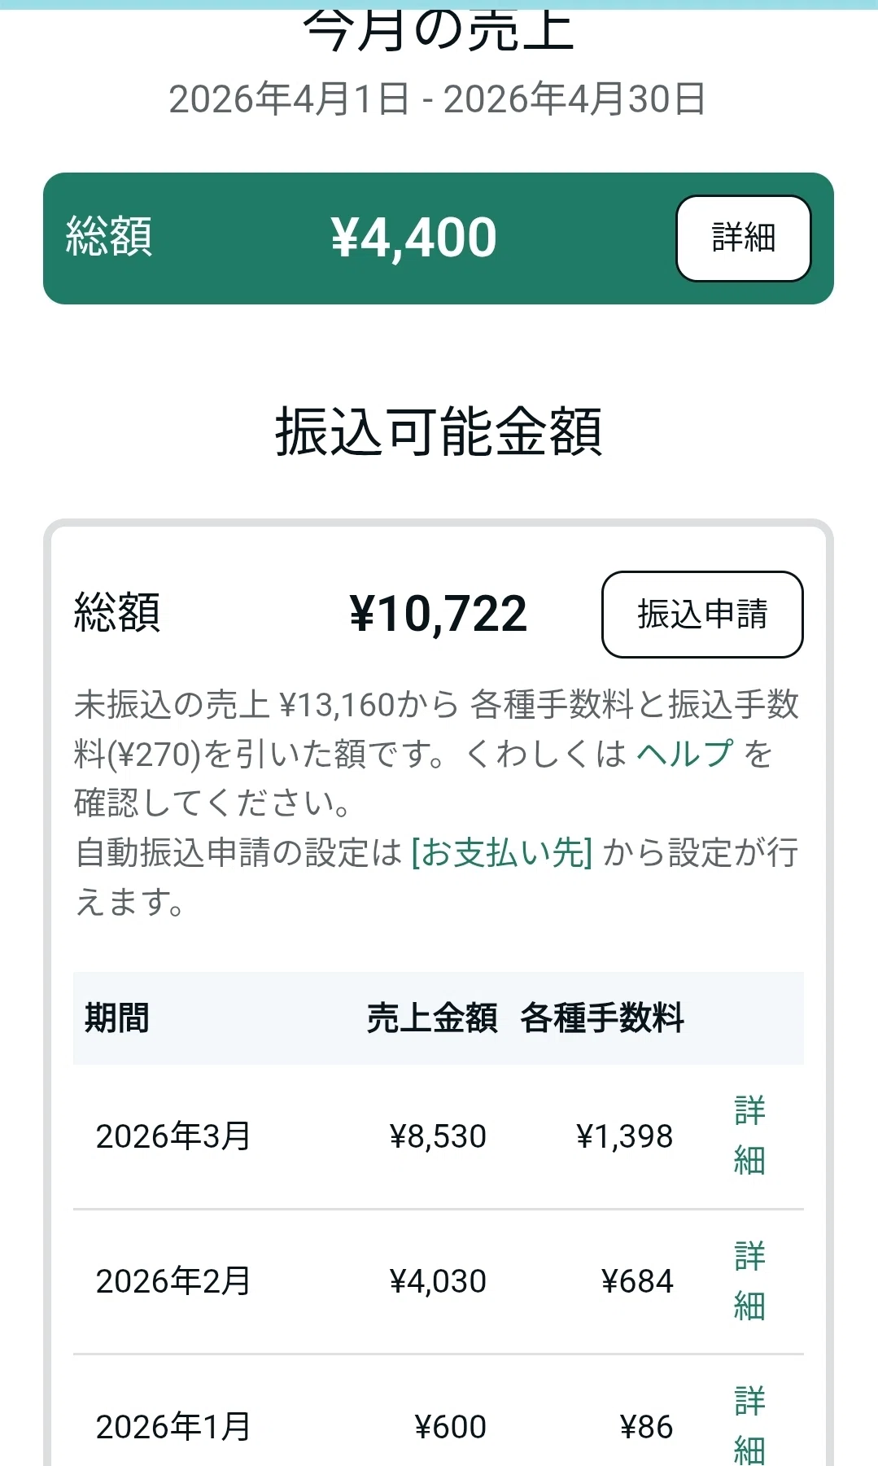Open 詳細 for this month's ¥4,400 sales
This screenshot has width=878, height=1466.
click(743, 238)
